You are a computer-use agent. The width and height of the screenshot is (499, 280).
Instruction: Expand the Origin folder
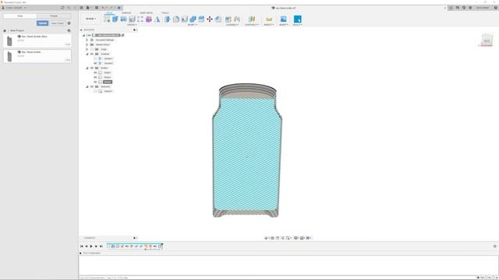(x=87, y=49)
